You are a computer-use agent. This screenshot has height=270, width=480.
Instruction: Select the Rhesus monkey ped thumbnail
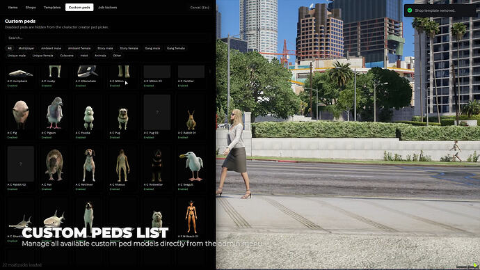point(123,164)
